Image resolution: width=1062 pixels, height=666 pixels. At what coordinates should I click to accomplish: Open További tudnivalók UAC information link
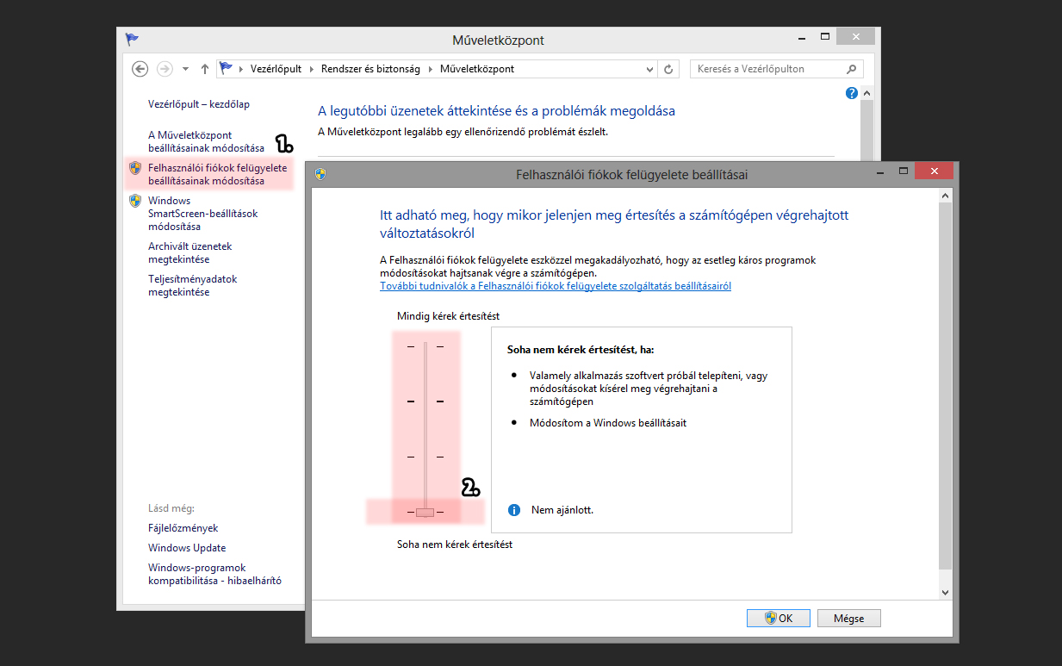pyautogui.click(x=556, y=286)
